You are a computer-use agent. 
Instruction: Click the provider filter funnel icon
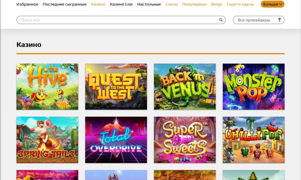(x=280, y=20)
